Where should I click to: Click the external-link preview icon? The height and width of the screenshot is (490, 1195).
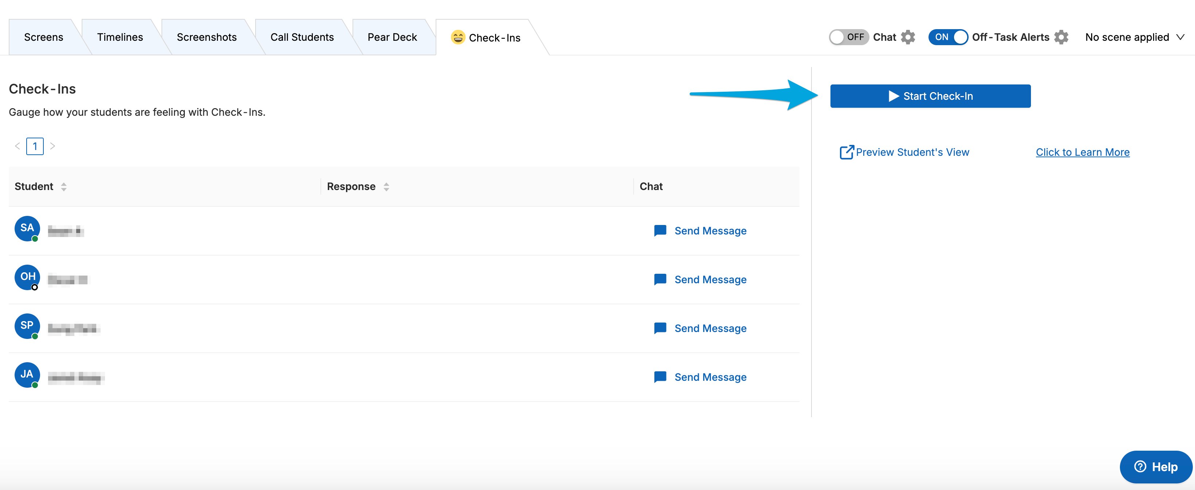coord(846,152)
